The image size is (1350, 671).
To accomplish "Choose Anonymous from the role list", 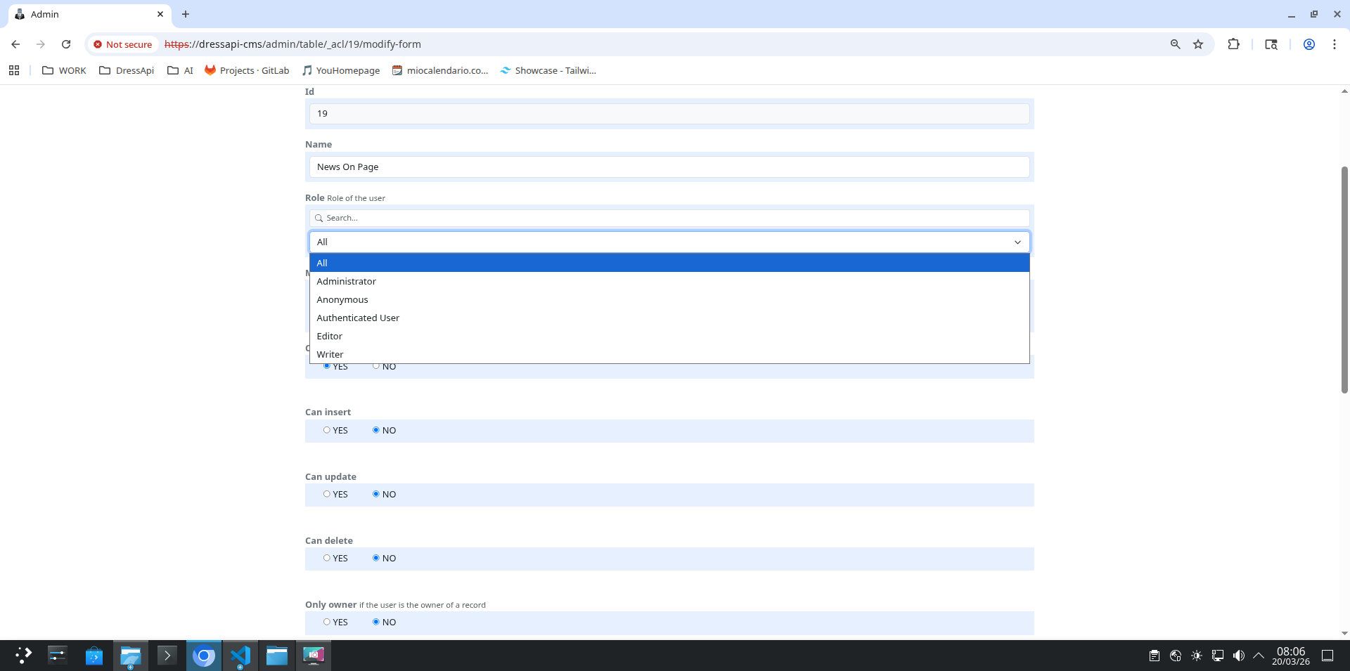I will 669,299.
